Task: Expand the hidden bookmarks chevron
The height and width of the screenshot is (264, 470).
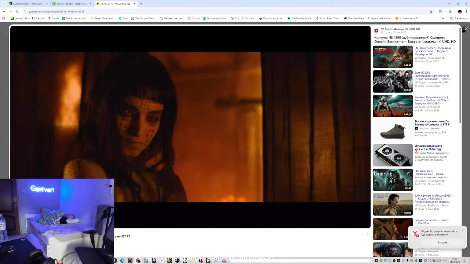Action: pos(443,18)
